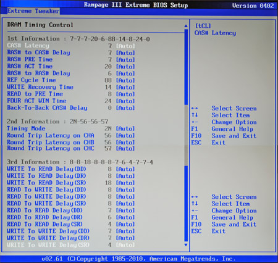Select the WRITE Recovery Time setting
The width and height of the screenshot is (278, 263).
pos(71,87)
